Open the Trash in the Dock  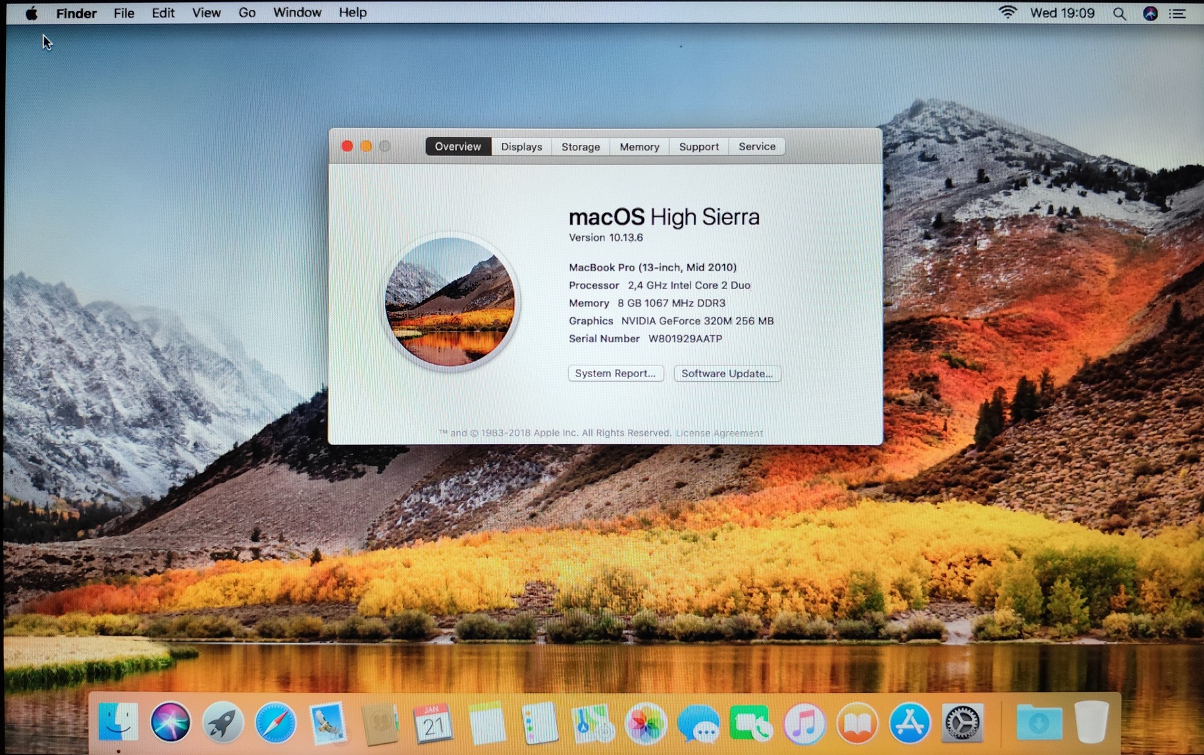tap(1091, 723)
